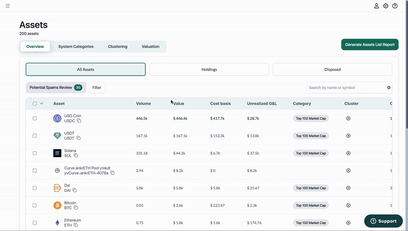Add a cluster for Curve ankrETH Pool yVault

tap(348, 171)
